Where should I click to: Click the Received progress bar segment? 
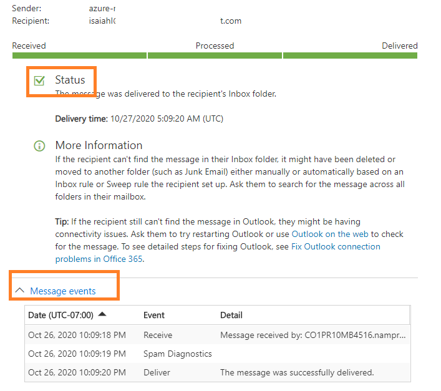coord(79,56)
